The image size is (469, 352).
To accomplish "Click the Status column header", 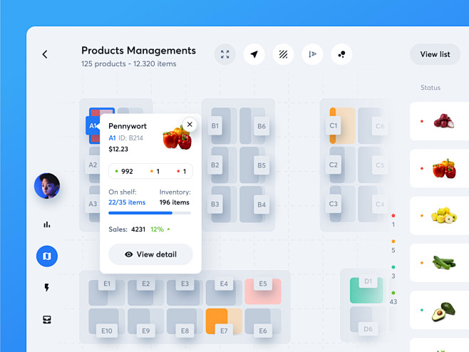I will coord(431,88).
